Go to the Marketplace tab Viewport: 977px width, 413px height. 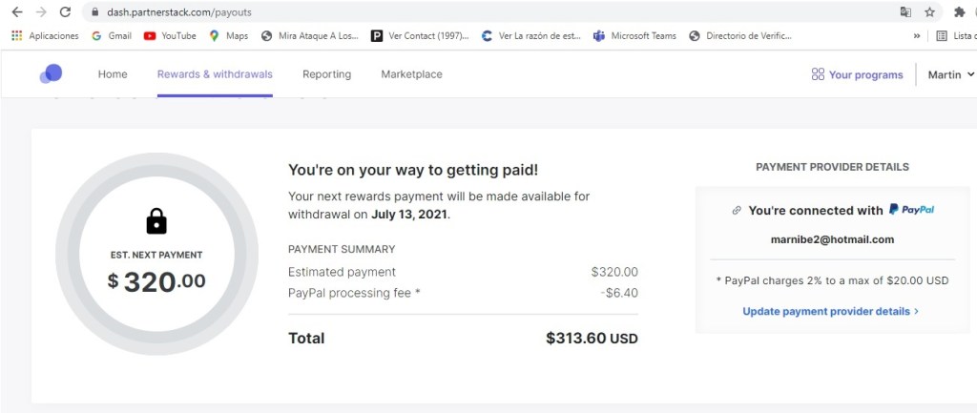[411, 74]
